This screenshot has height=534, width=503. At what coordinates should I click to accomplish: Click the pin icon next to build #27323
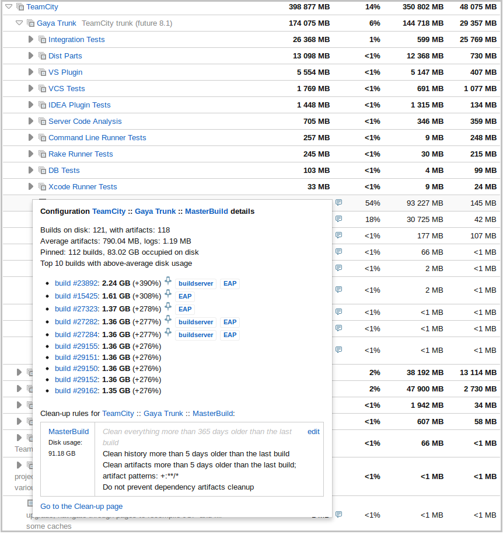click(169, 307)
